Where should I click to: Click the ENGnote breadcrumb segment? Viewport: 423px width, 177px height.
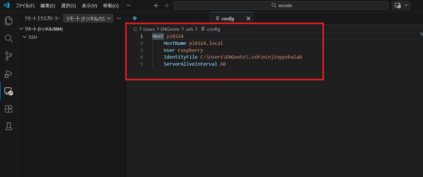click(170, 29)
